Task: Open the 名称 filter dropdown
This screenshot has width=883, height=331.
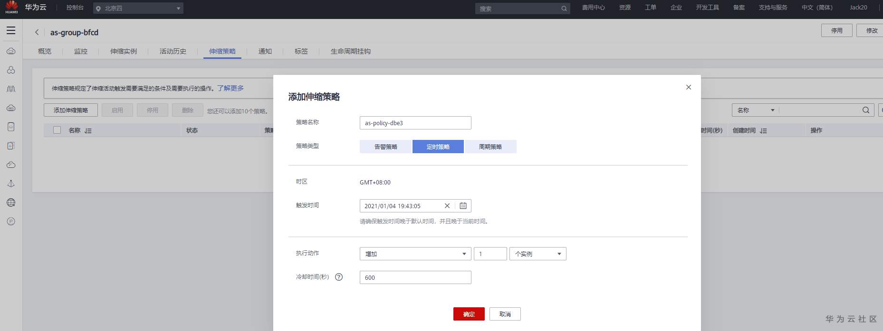Action: [756, 110]
